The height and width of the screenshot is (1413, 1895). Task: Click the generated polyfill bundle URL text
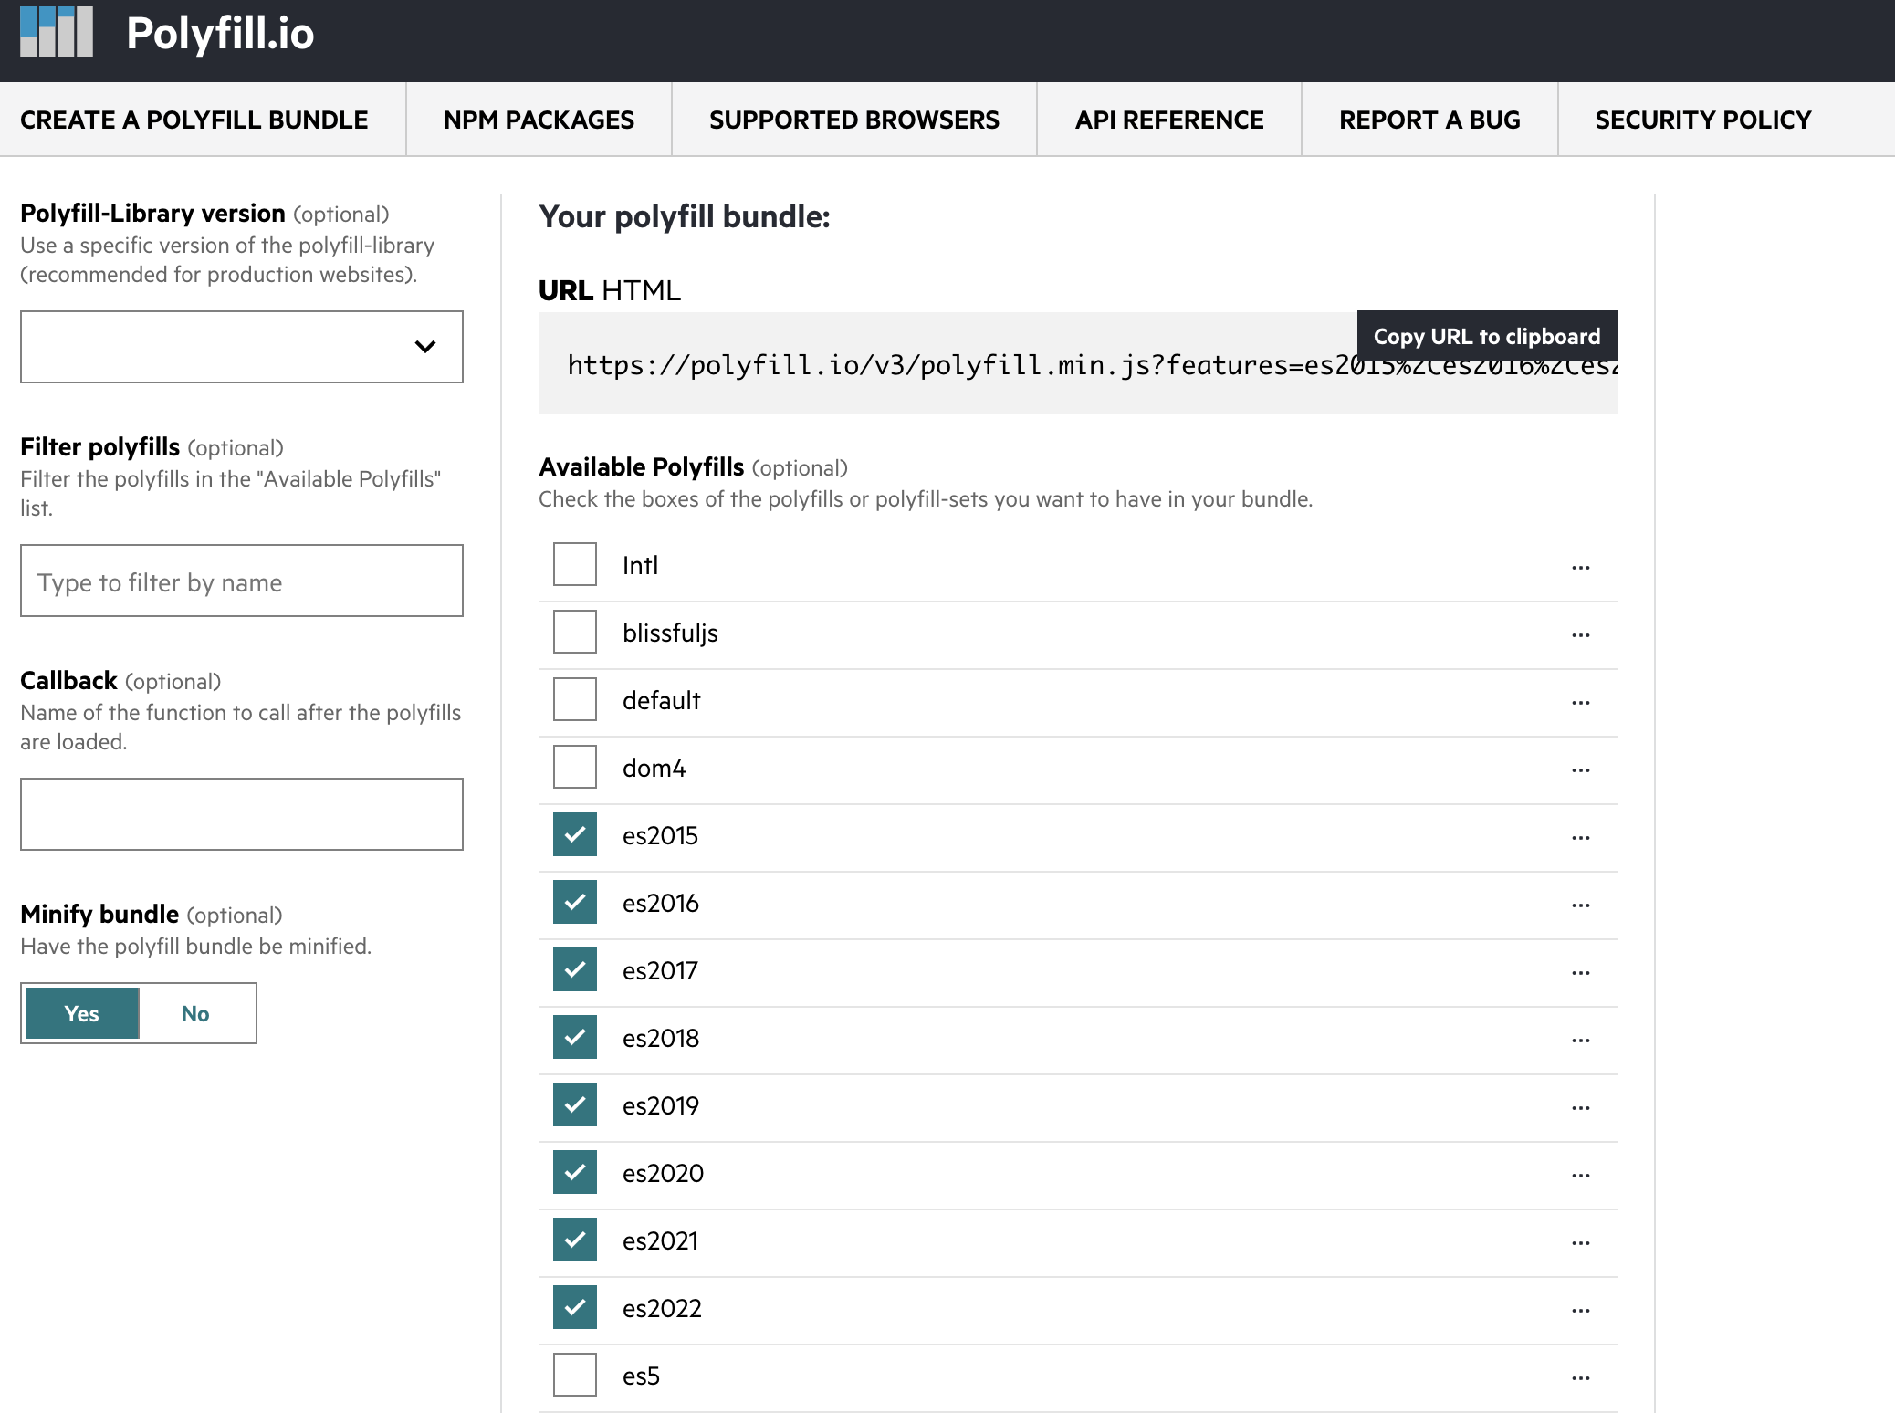[1092, 365]
